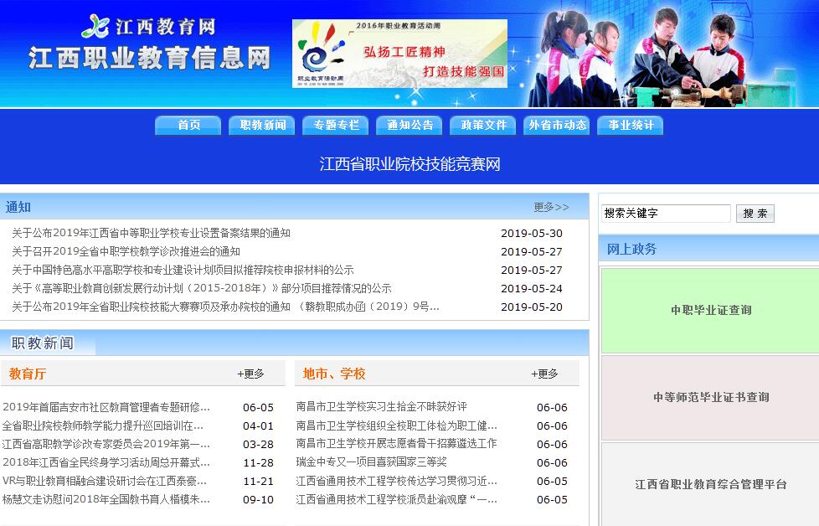Screen dimensions: 819x526
Task: Open 事业统计 navigation item
Action: (631, 125)
